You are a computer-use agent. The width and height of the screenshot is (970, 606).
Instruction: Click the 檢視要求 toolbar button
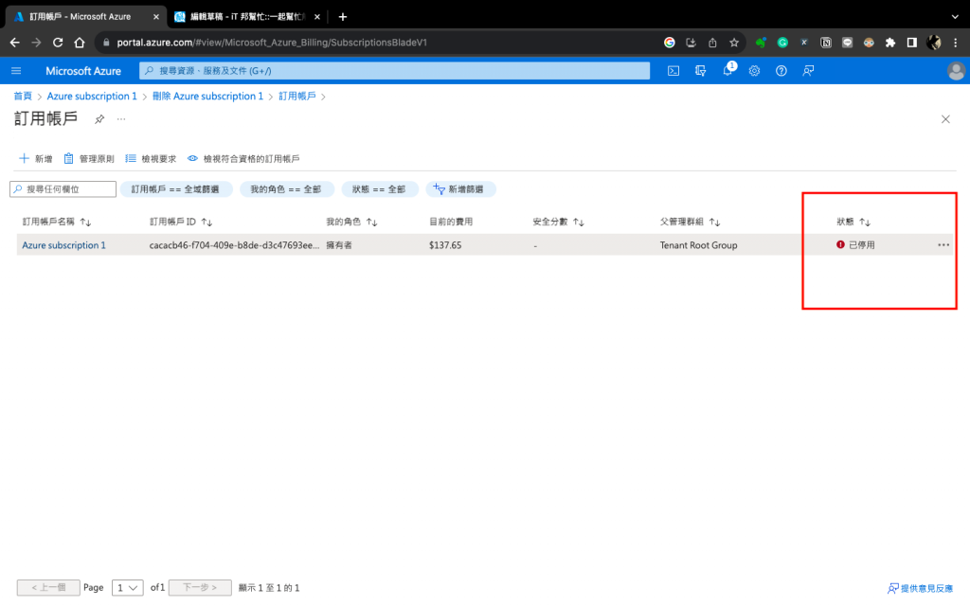[151, 159]
